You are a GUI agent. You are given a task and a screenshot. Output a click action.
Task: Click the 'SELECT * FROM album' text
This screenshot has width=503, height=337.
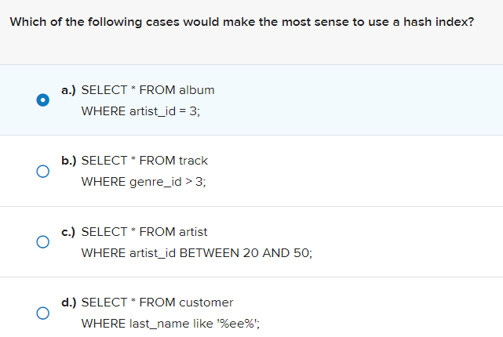point(148,90)
